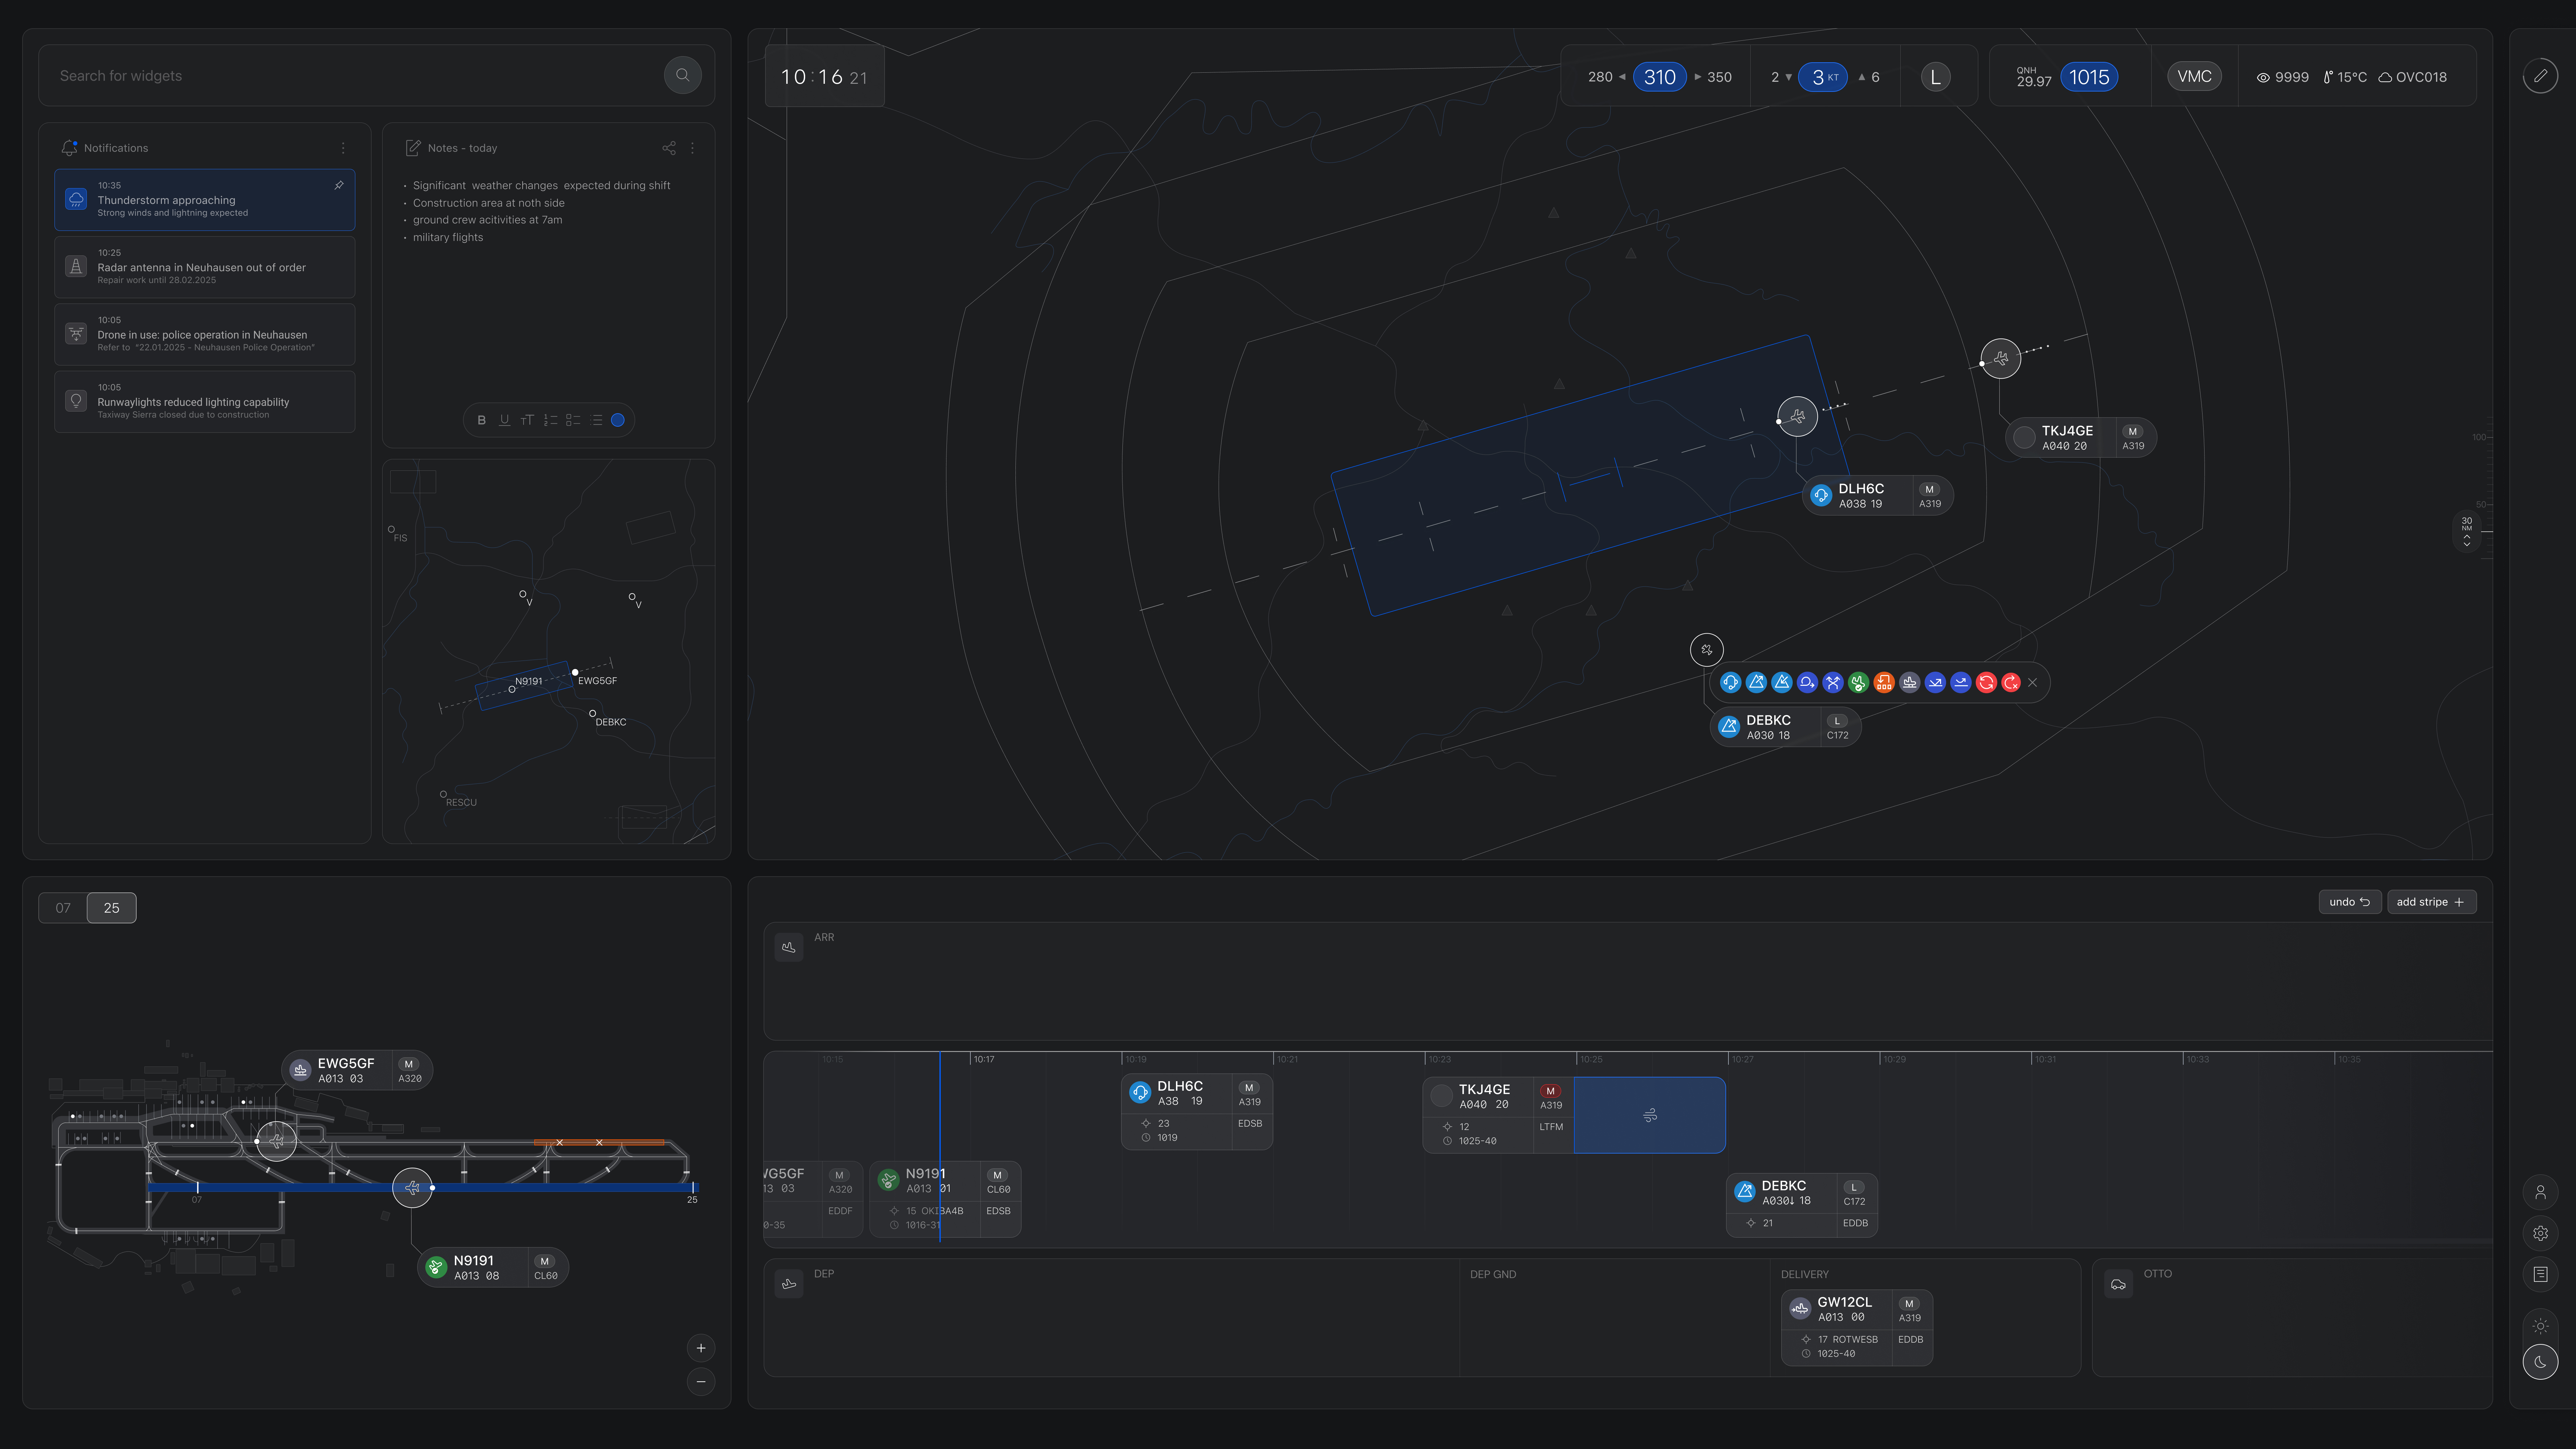This screenshot has height=1449, width=2576.
Task: Zoom out on the airport ground map
Action: [x=701, y=1382]
